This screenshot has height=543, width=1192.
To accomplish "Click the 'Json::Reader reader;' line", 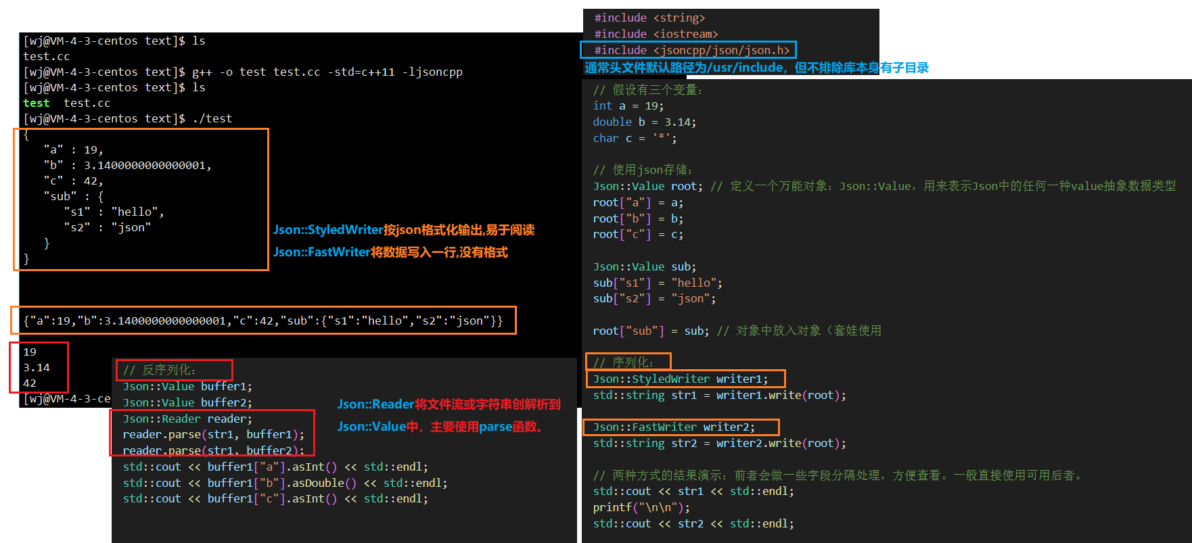I will click(187, 419).
